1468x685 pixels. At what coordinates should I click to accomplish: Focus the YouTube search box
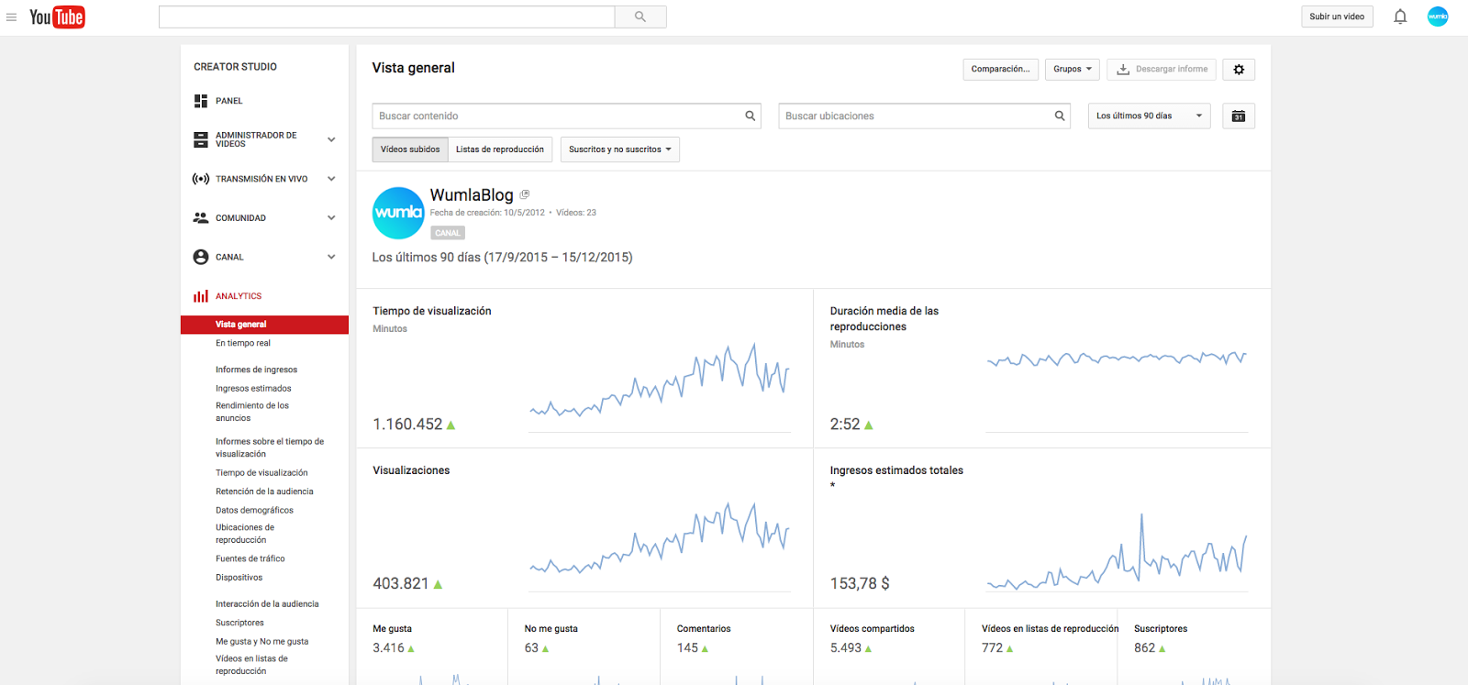[386, 17]
